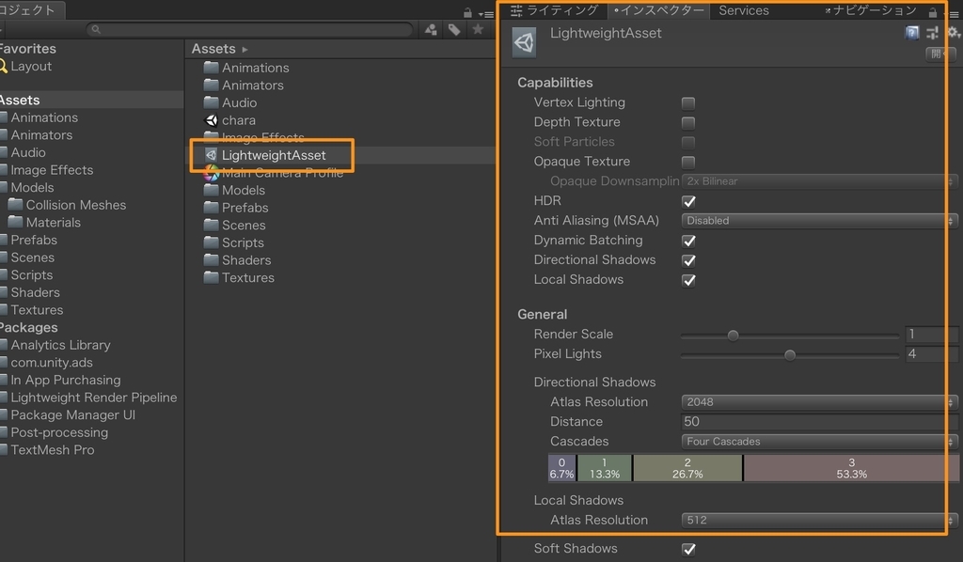
Task: Click the Prefabs folder icon in Assets list
Action: (x=212, y=207)
